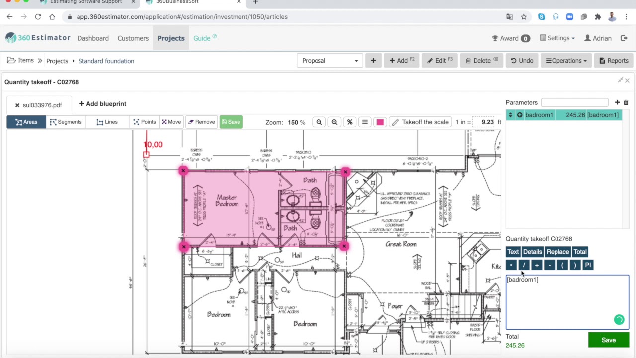Open the Operations dropdown
The width and height of the screenshot is (636, 358).
pos(566,61)
